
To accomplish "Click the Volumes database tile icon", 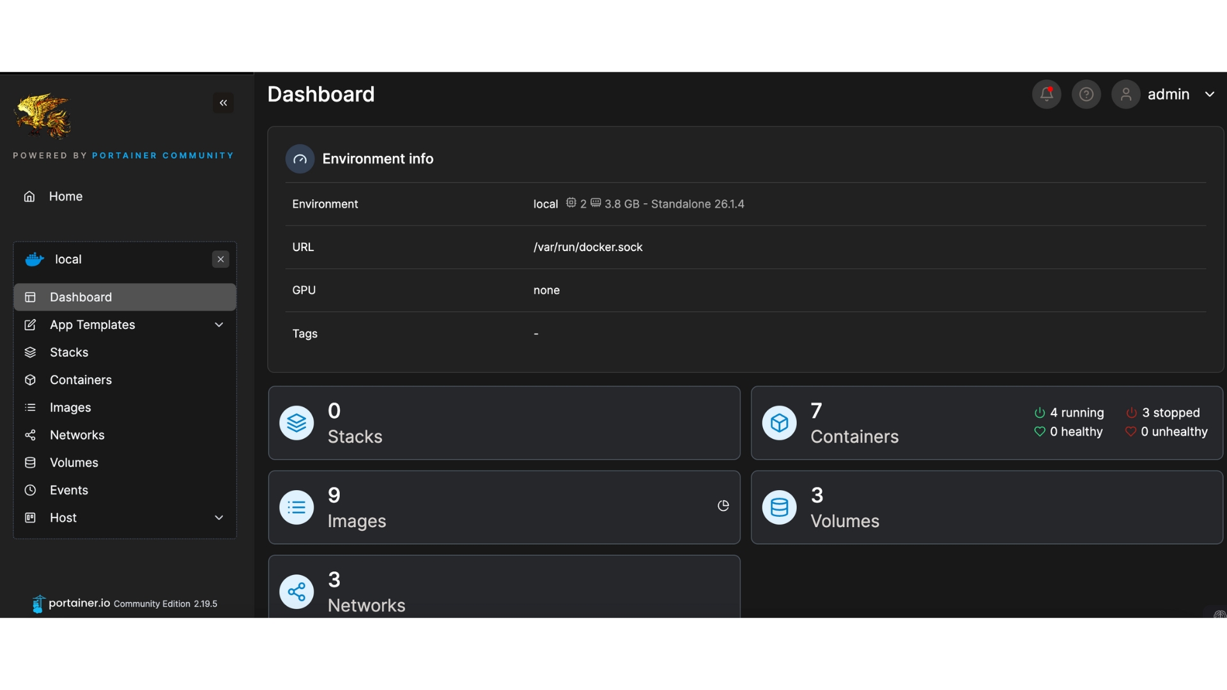I will click(x=779, y=507).
